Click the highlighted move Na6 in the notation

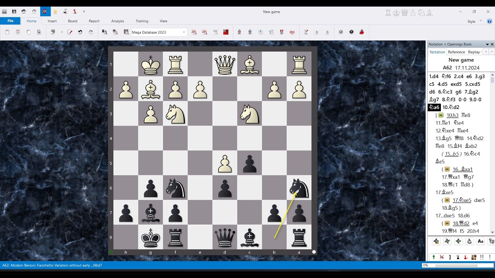coord(434,107)
